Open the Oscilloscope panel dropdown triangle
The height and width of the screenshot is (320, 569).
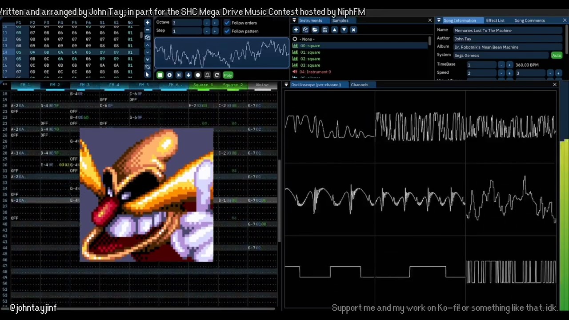[x=286, y=84]
